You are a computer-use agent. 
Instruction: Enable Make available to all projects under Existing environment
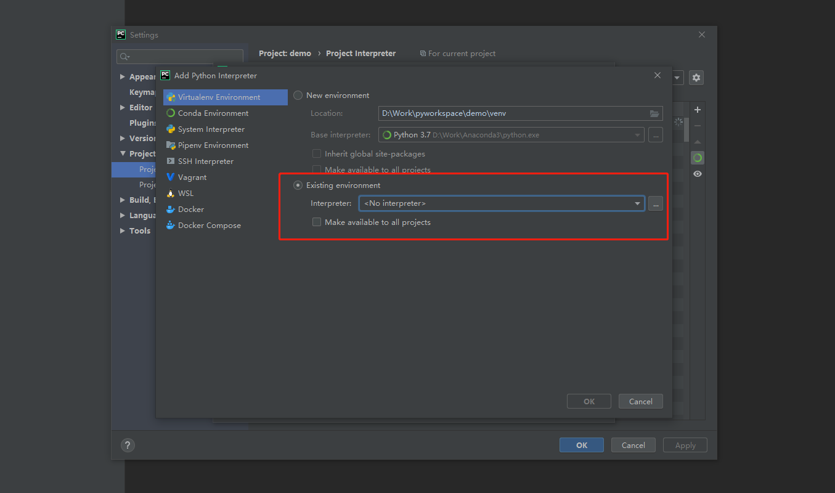click(x=317, y=222)
